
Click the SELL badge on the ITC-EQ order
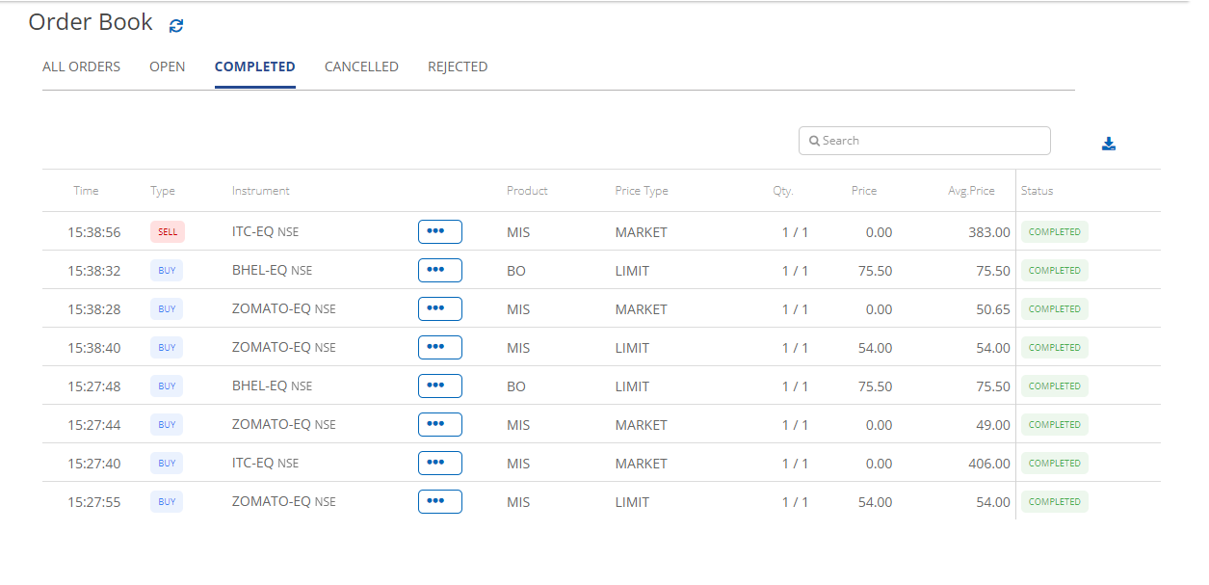pyautogui.click(x=168, y=231)
